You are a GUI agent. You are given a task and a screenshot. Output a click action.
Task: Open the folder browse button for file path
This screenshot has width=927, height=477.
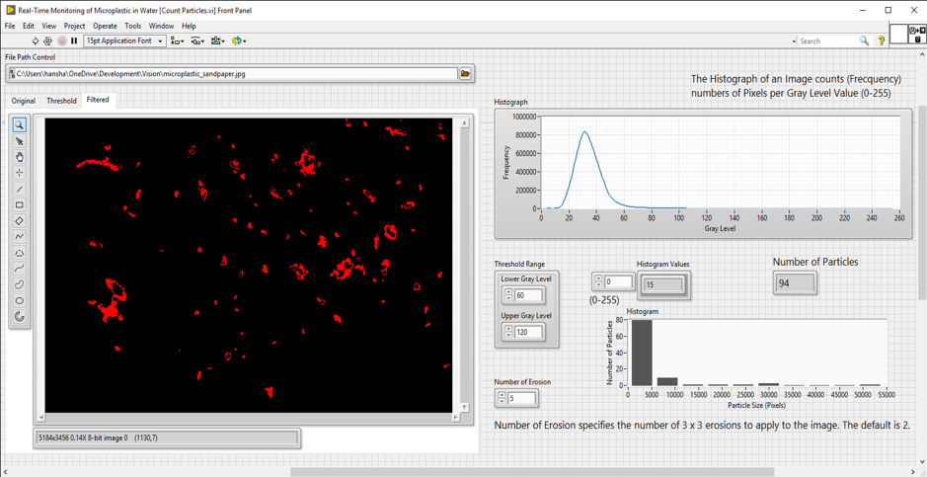pos(466,73)
